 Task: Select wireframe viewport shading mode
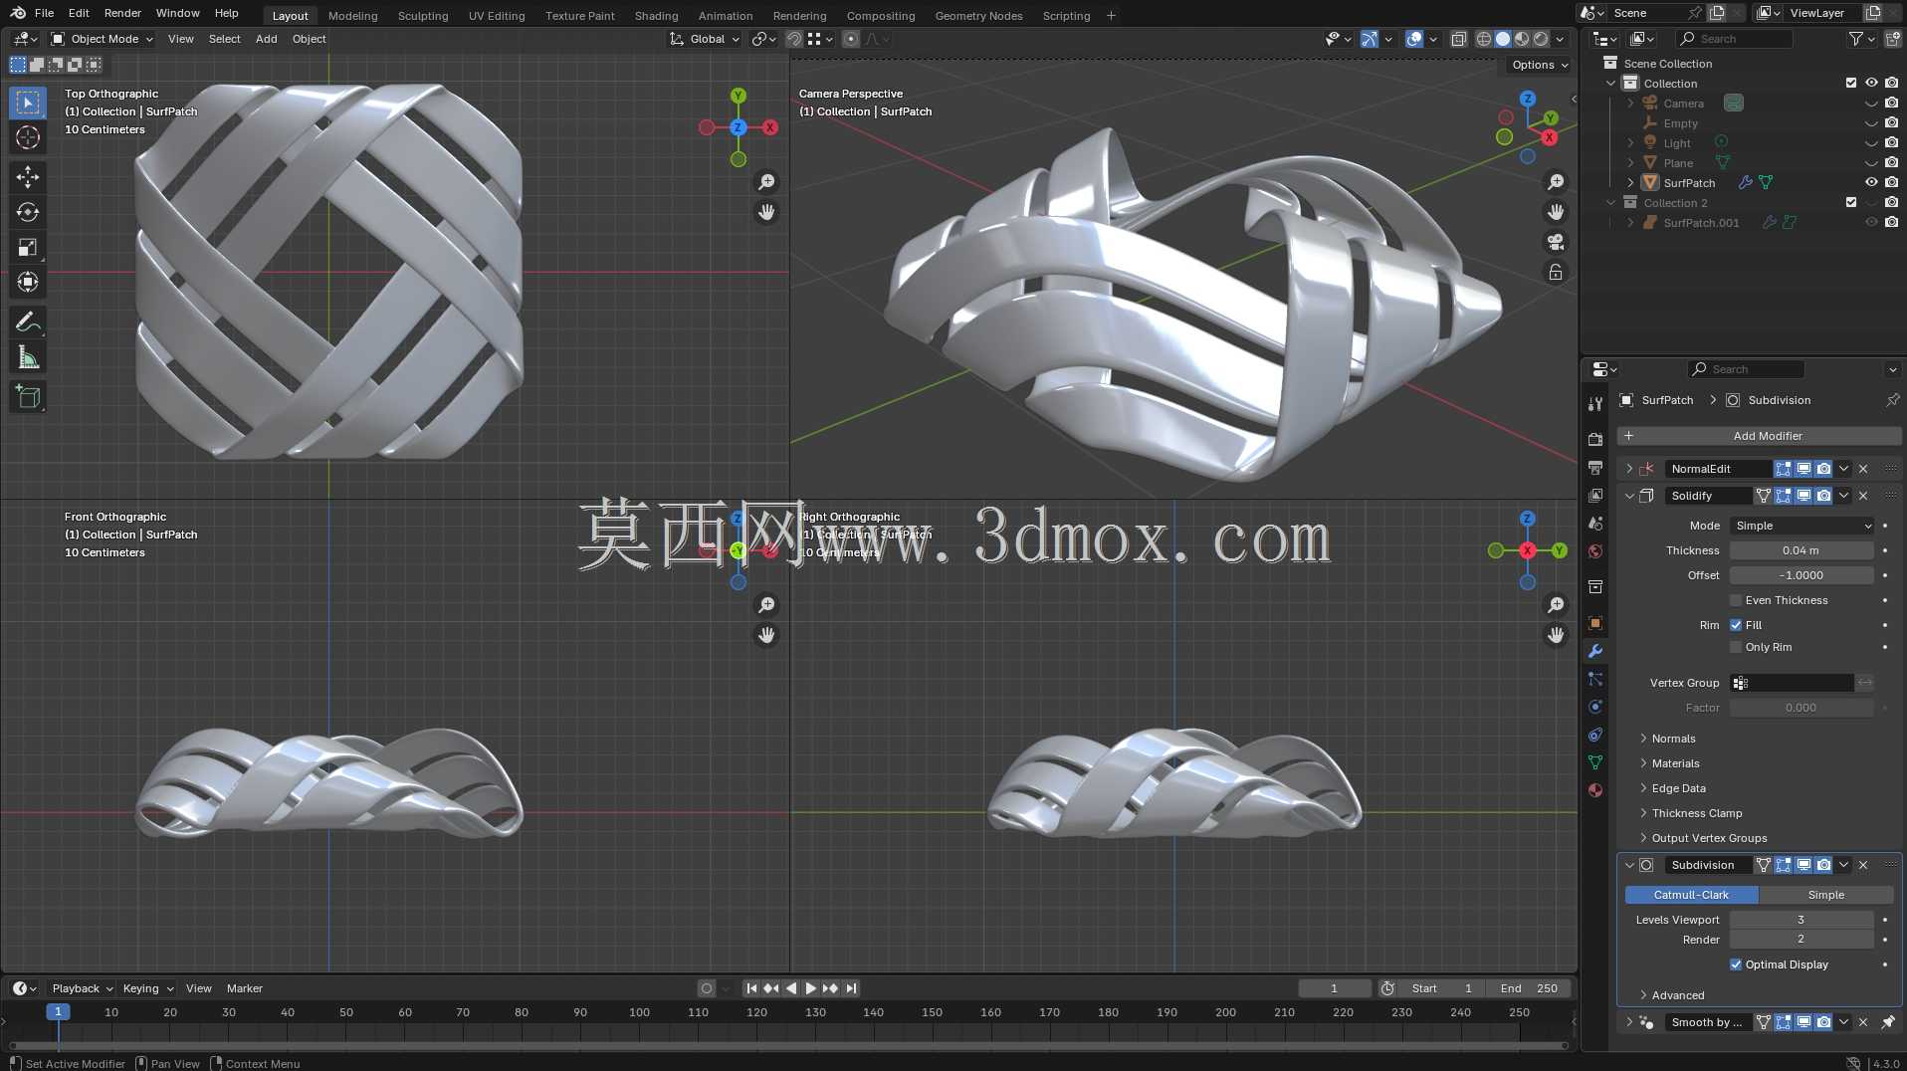pos(1483,39)
